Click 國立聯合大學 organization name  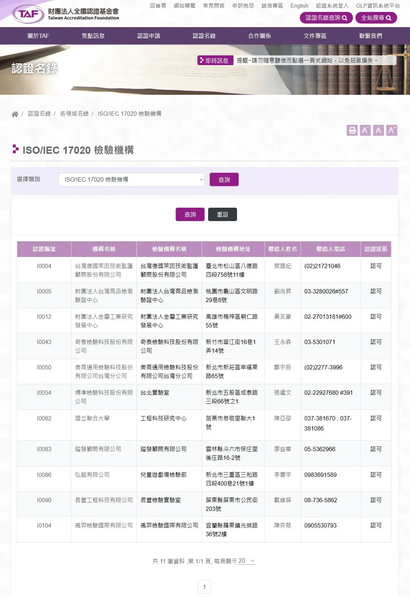(x=92, y=419)
